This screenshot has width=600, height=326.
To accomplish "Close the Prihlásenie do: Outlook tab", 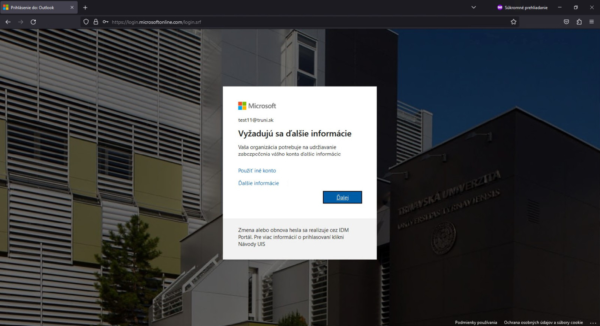I will pyautogui.click(x=72, y=7).
